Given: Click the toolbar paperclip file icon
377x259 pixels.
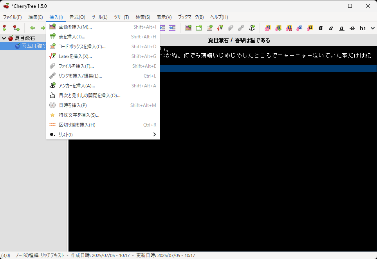Looking at the screenshot, I should [231, 28].
